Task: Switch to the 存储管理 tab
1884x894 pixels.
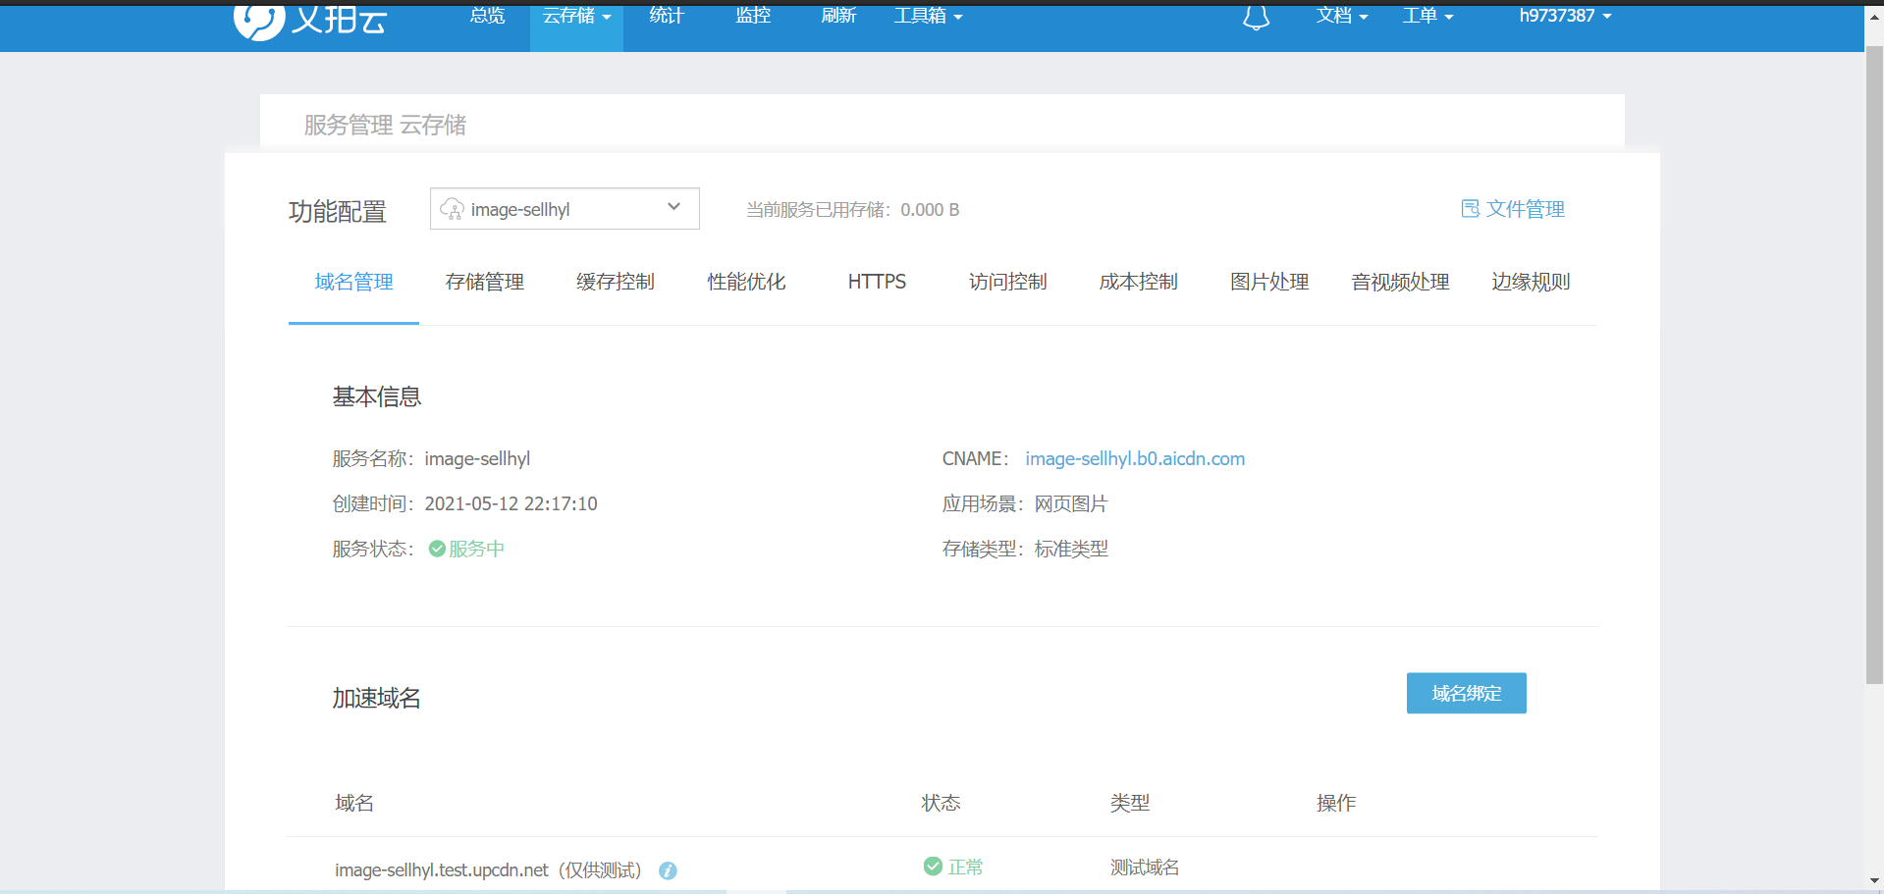Action: 484,283
